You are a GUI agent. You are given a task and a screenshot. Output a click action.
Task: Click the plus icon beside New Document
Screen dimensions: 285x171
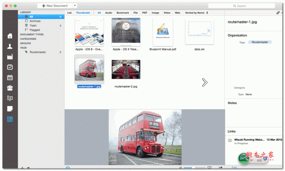click(x=44, y=6)
